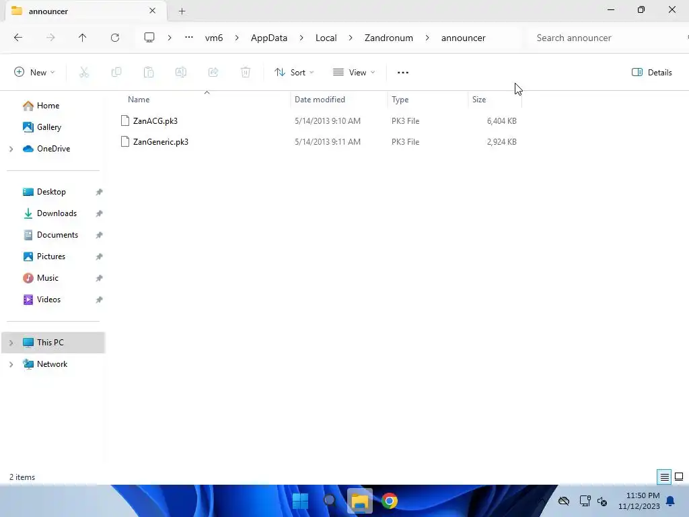This screenshot has width=689, height=517.
Task: Open Pictures quick access folder
Action: point(51,256)
